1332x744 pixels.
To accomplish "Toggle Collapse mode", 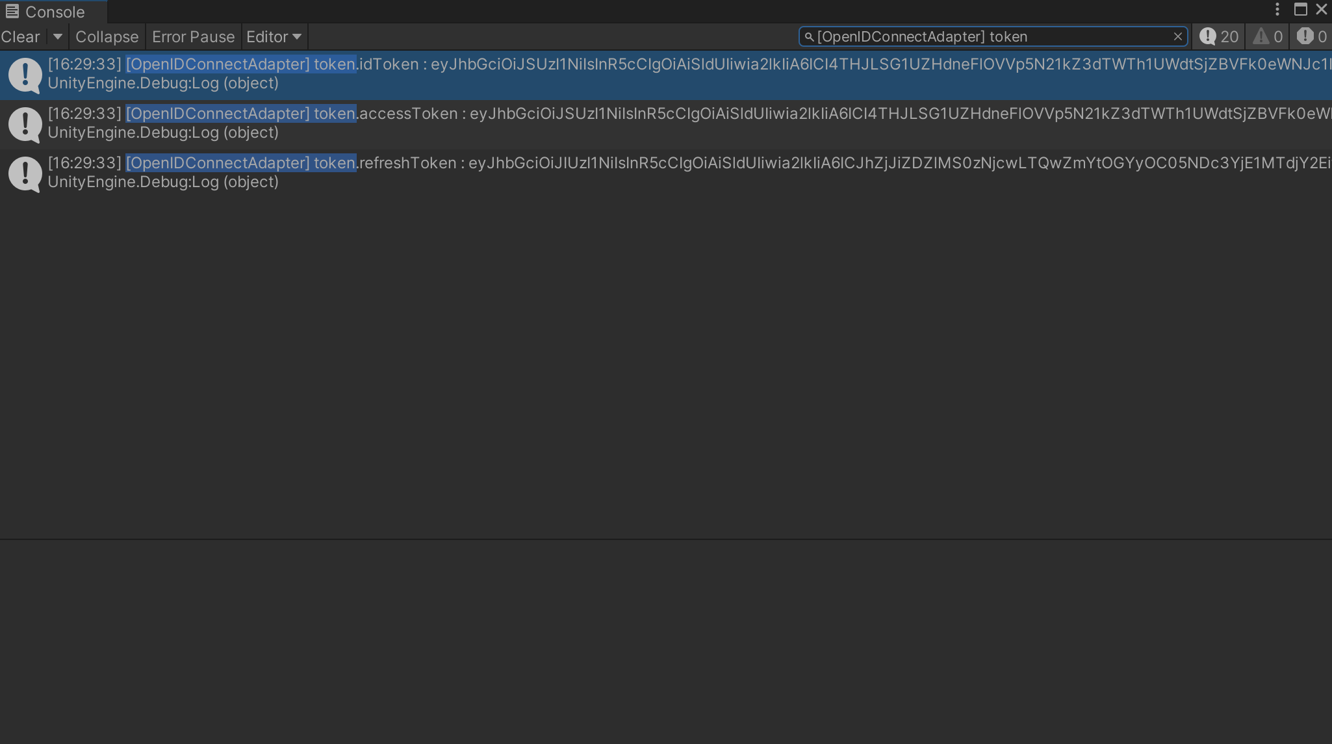I will coord(107,37).
